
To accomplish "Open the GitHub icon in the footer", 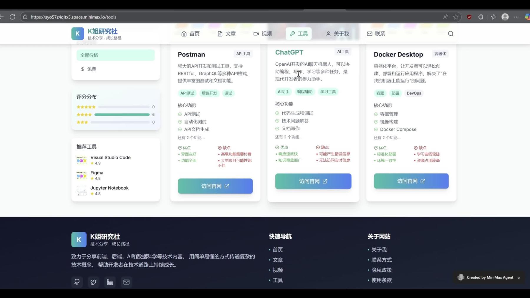I will (77, 282).
